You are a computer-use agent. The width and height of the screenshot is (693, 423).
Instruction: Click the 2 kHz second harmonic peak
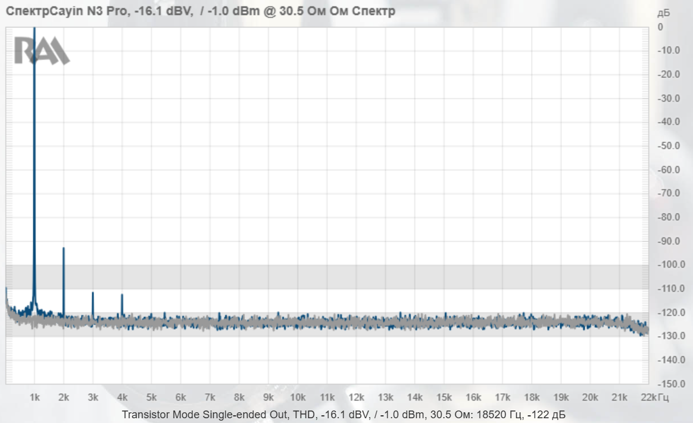click(x=64, y=281)
